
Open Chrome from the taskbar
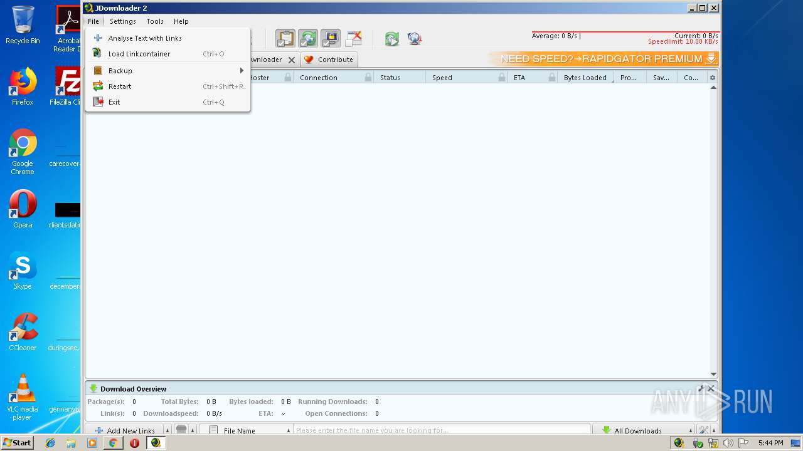pyautogui.click(x=113, y=443)
